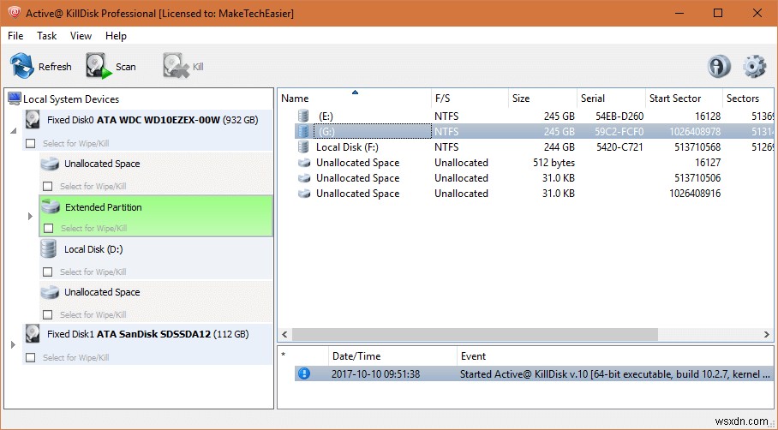Select the (E:) row name

click(326, 116)
